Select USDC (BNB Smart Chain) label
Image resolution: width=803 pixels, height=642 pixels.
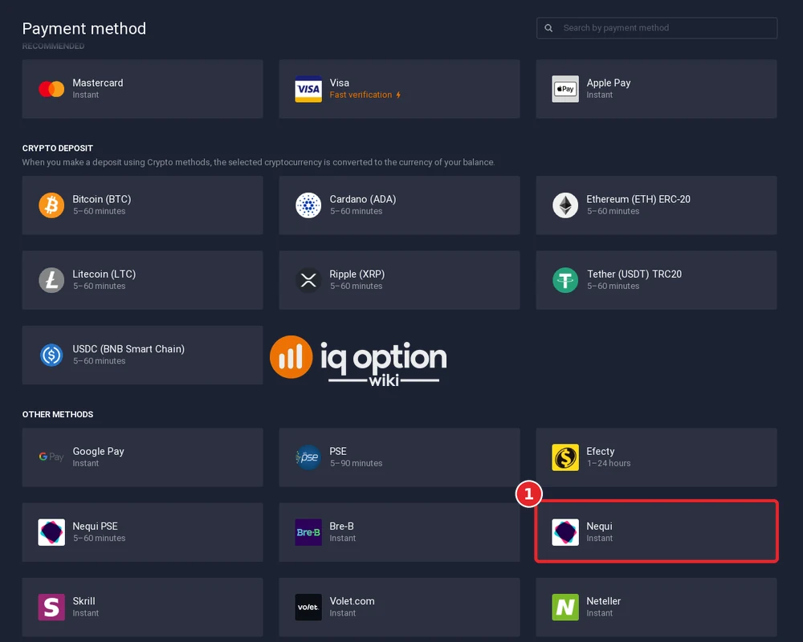point(128,348)
